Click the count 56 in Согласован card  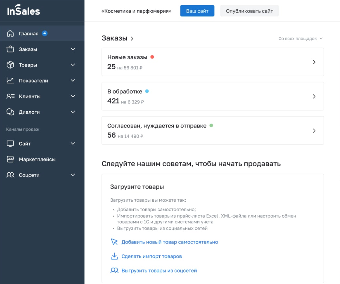coord(112,135)
